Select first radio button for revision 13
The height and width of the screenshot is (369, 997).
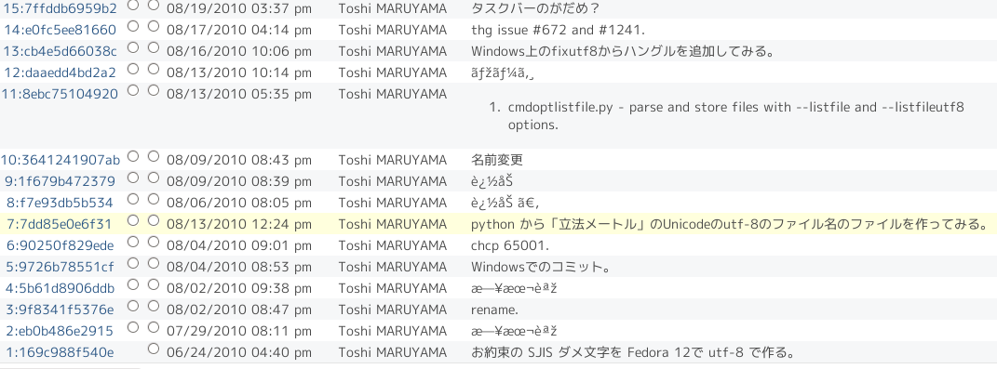pyautogui.click(x=133, y=47)
